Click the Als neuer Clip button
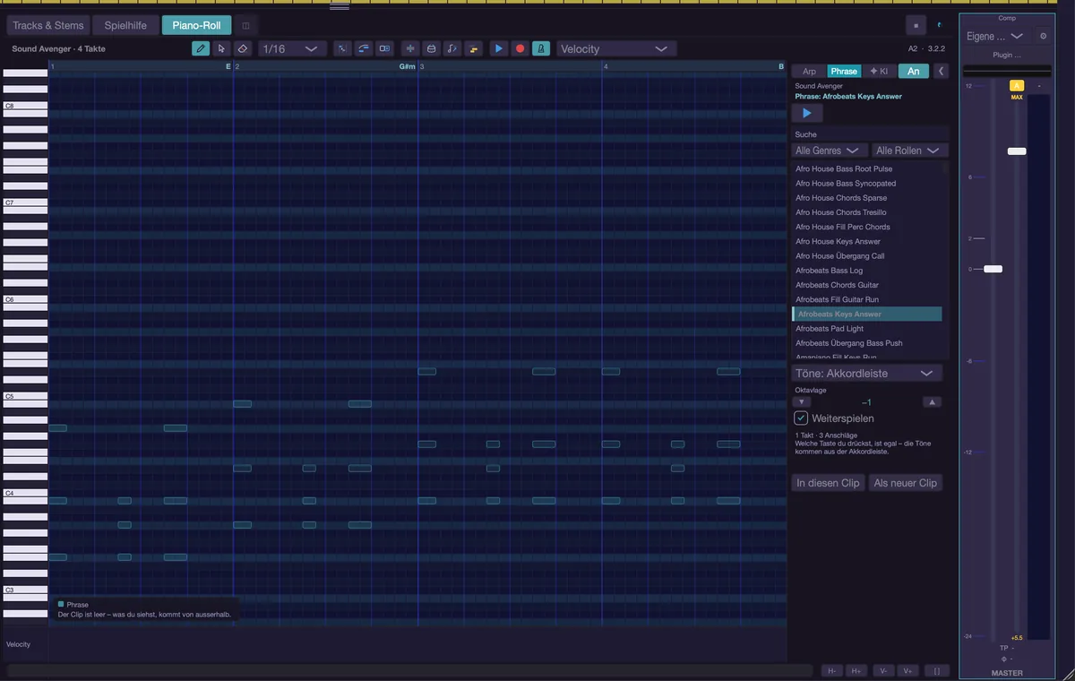 (x=906, y=483)
